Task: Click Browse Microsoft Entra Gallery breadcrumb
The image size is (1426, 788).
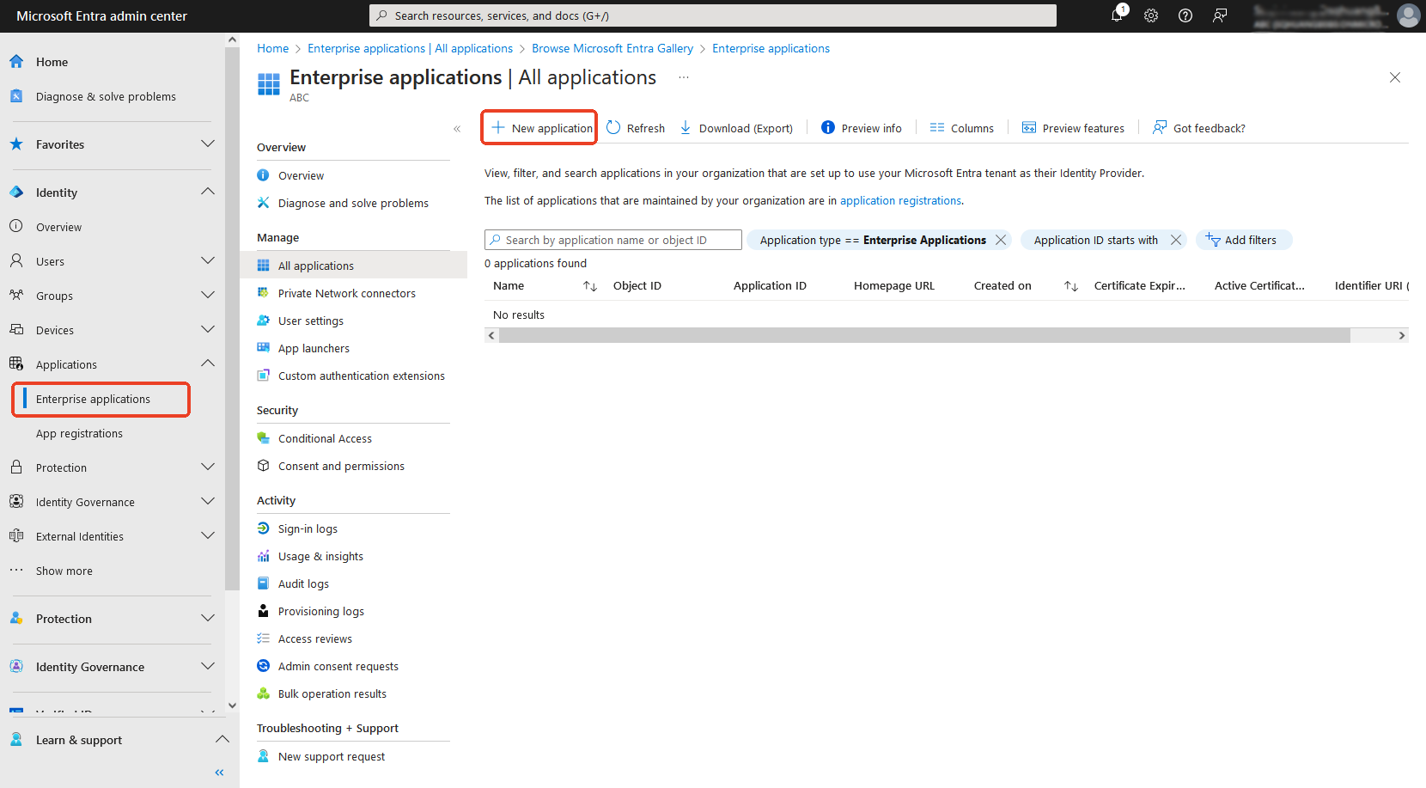Action: point(612,48)
